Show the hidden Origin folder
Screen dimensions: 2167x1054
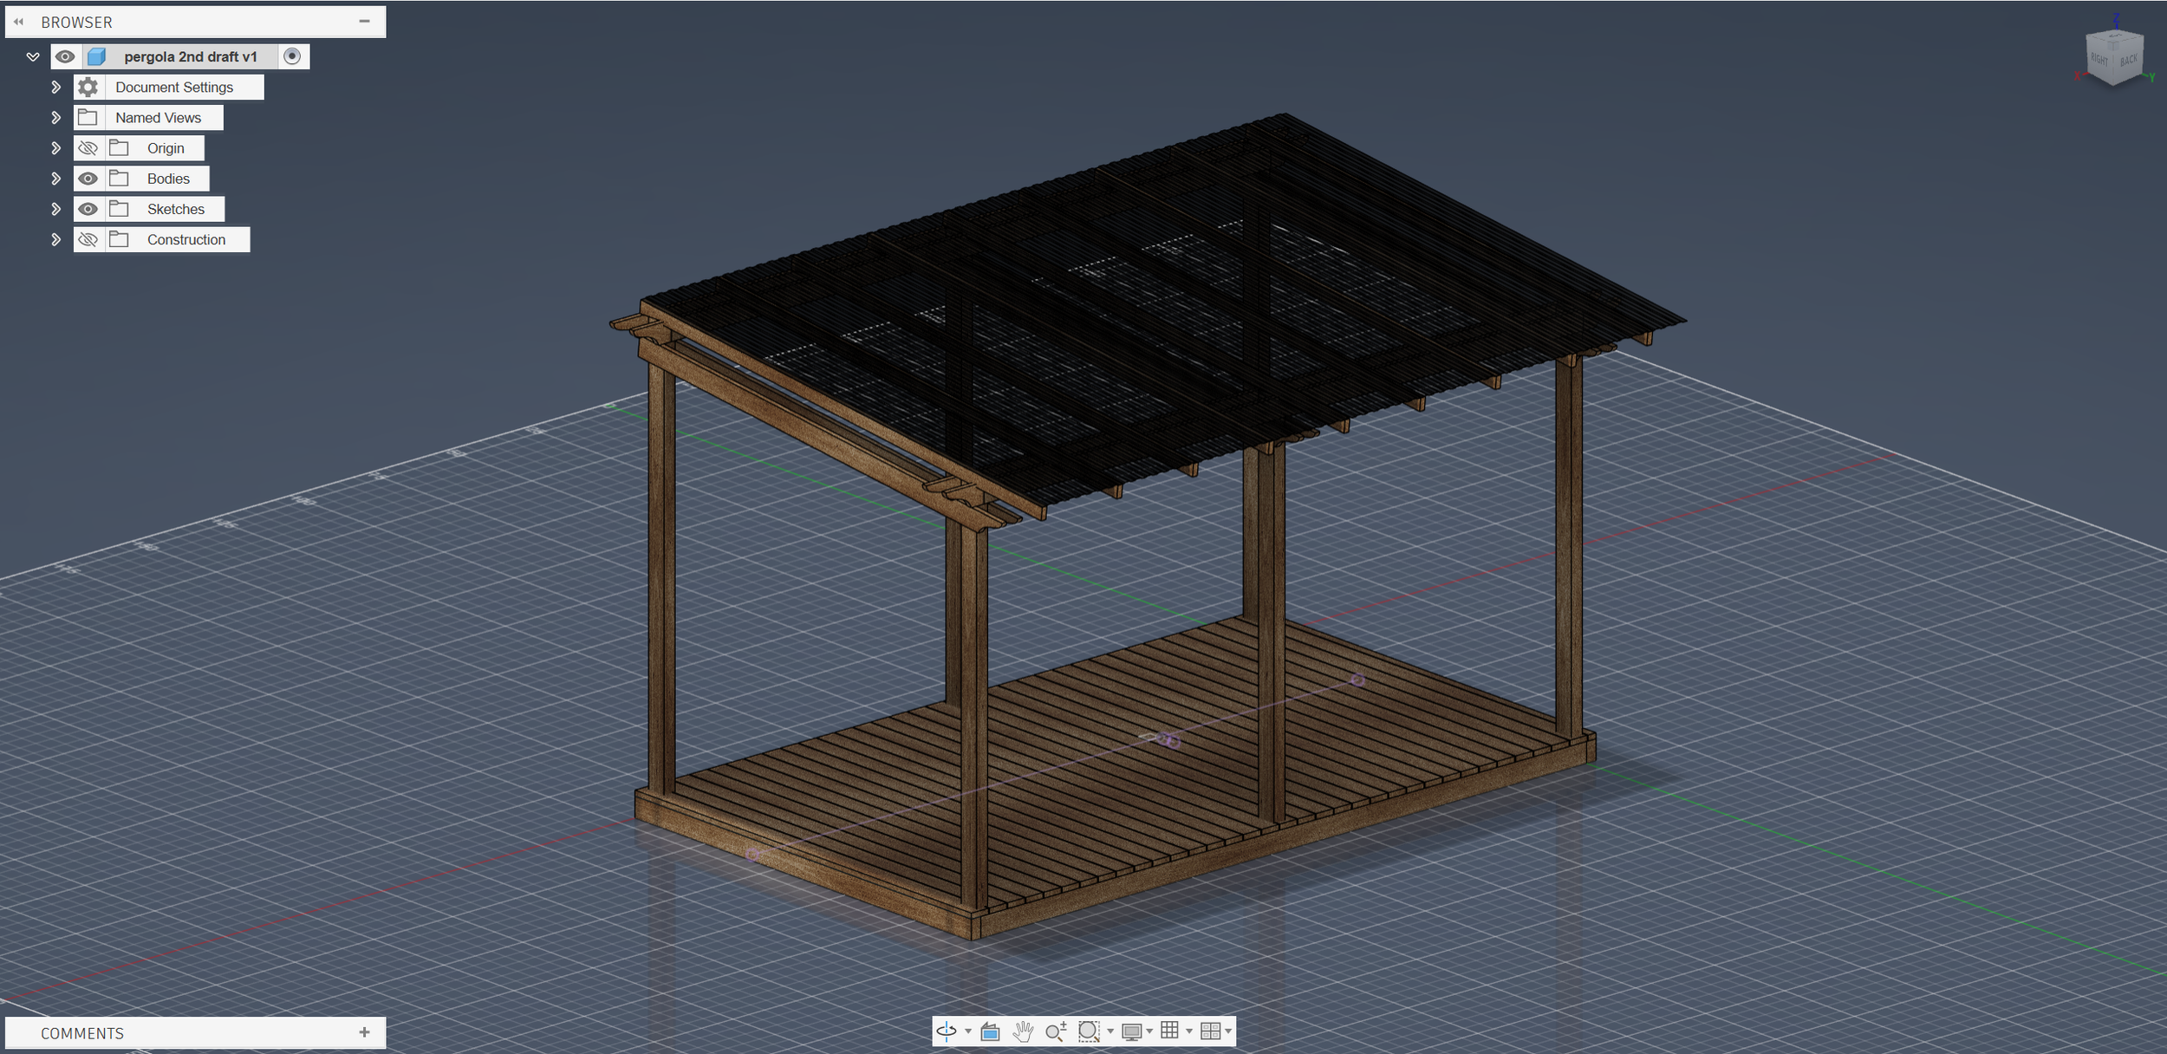click(88, 148)
